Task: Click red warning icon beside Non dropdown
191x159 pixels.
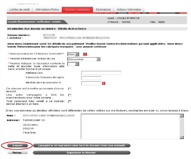Action: [85, 54]
